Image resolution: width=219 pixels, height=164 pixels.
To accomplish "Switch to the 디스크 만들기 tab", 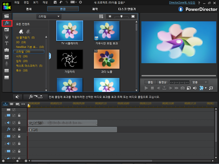I will pos(127,9).
